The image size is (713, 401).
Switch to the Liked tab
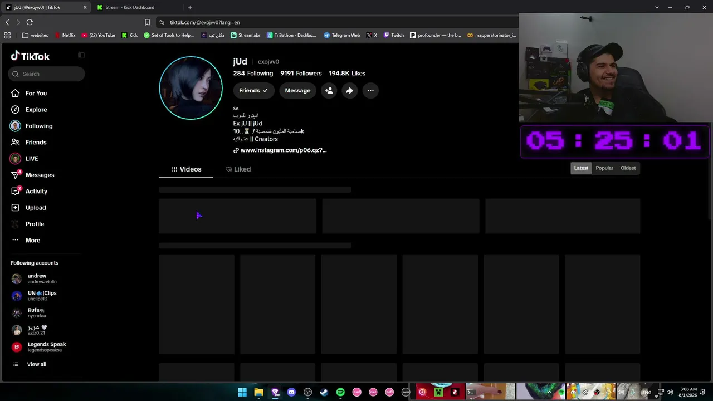click(x=238, y=169)
